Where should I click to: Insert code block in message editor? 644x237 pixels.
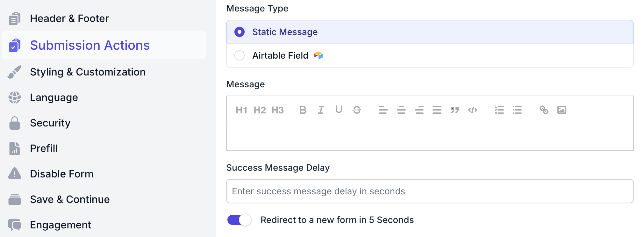tap(473, 110)
